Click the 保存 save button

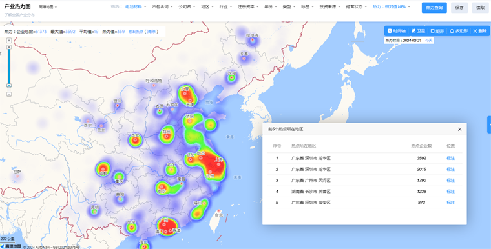459,8
